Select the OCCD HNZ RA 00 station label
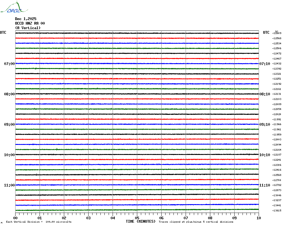This screenshot has height=226, width=283. click(x=30, y=23)
